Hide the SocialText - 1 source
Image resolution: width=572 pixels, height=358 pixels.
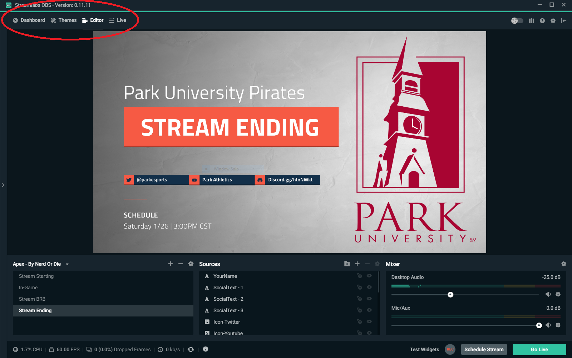(x=369, y=287)
